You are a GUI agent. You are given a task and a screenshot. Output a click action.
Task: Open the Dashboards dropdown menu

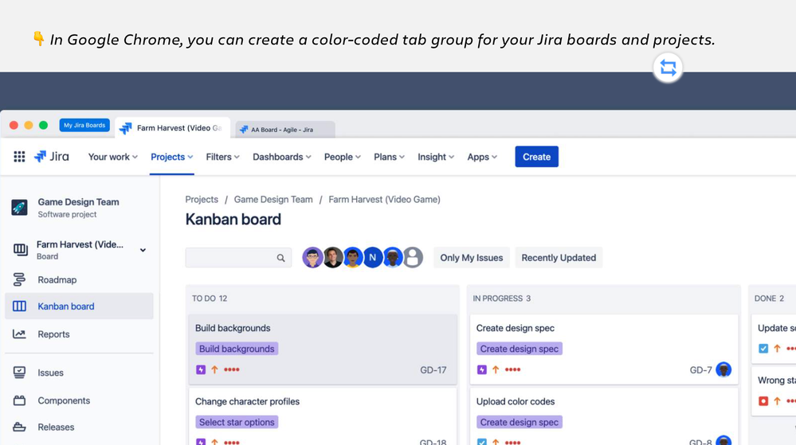click(x=282, y=157)
